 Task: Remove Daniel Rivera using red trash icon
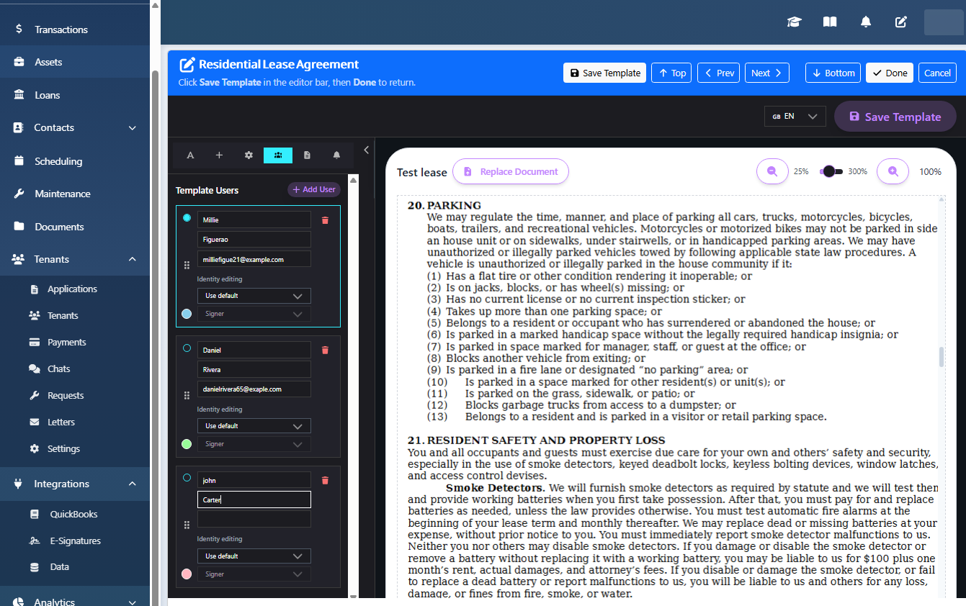pyautogui.click(x=325, y=350)
